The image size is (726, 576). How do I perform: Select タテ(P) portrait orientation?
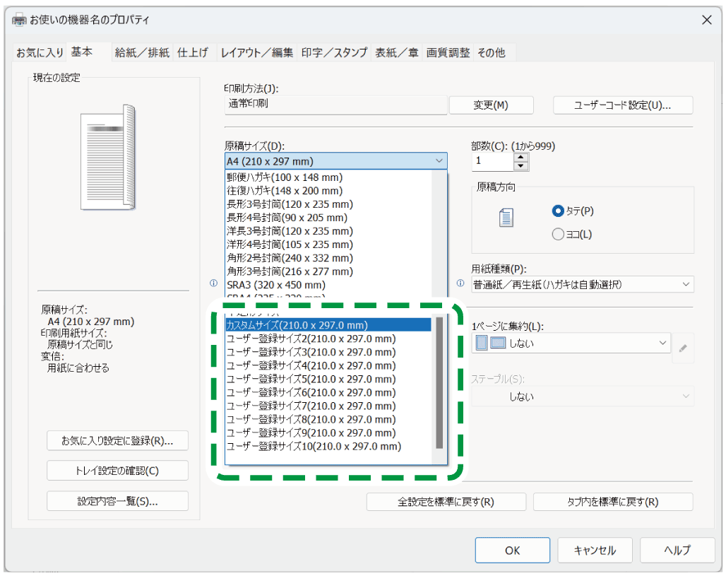pyautogui.click(x=558, y=211)
